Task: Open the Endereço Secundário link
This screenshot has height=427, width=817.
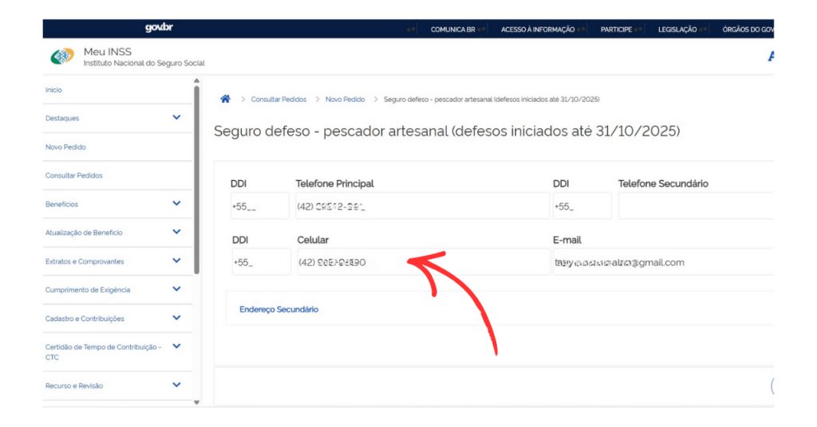Action: point(278,309)
